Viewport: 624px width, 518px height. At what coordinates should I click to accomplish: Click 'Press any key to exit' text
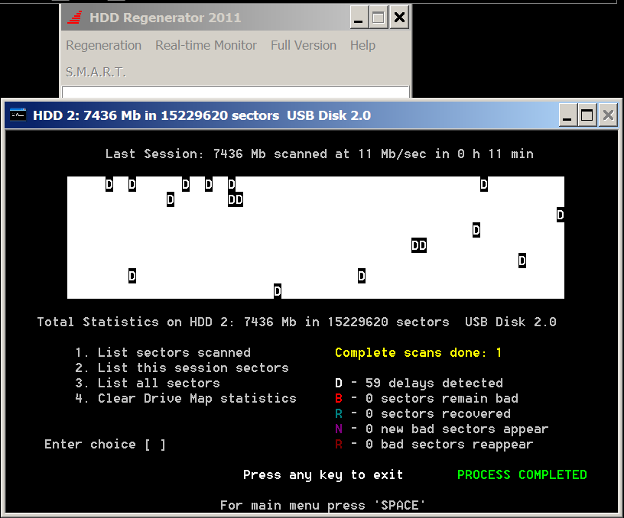[323, 474]
